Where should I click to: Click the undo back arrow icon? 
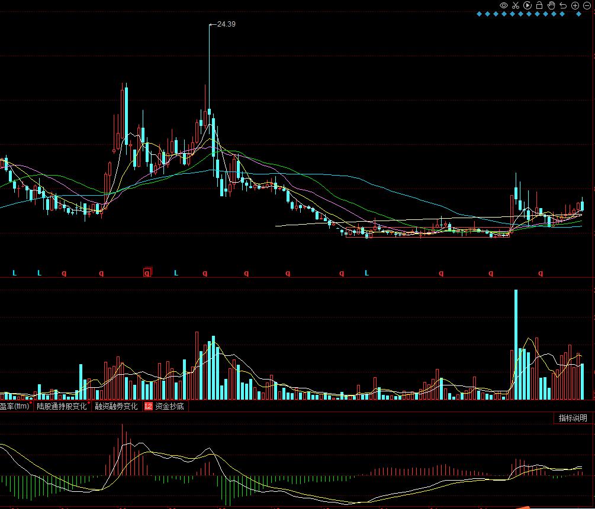click(x=563, y=5)
